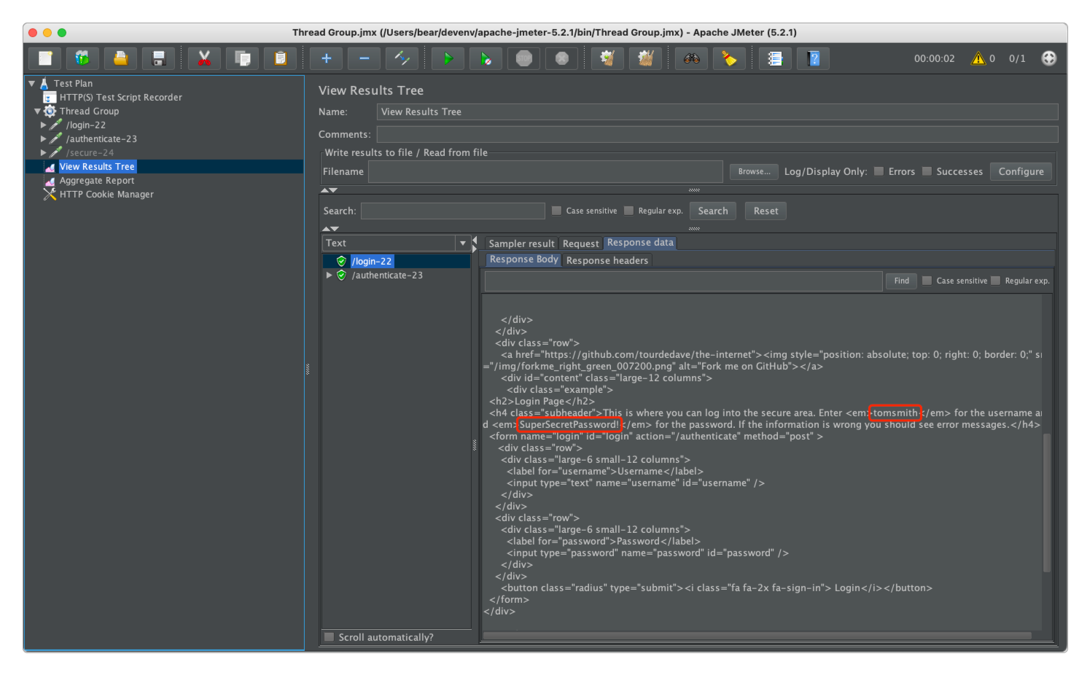This screenshot has height=675, width=1090.
Task: Click the Browse... button
Action: coord(754,171)
